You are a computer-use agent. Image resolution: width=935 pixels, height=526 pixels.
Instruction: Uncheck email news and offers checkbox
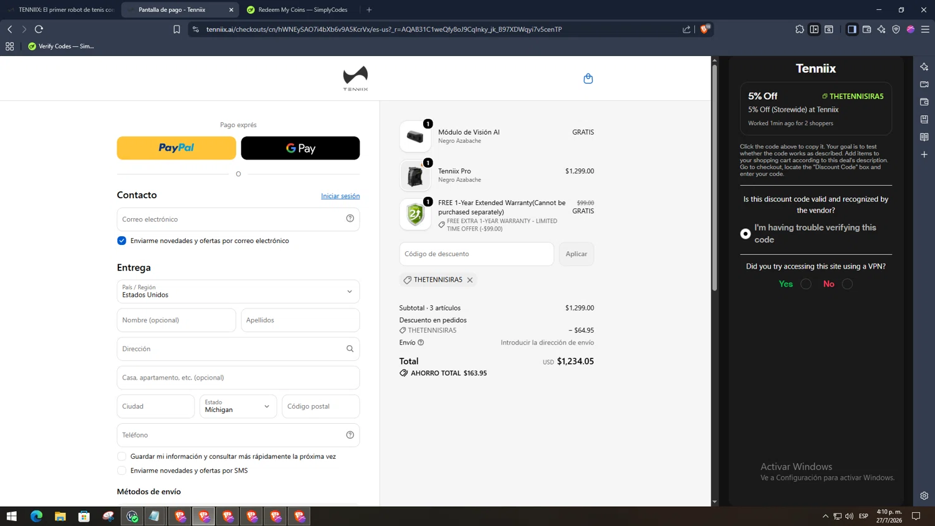(122, 241)
